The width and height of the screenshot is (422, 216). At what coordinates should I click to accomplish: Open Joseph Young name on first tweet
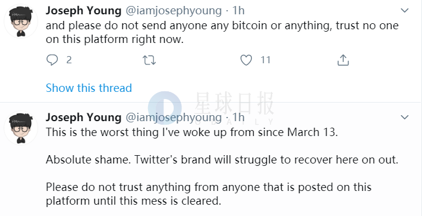pyautogui.click(x=84, y=11)
